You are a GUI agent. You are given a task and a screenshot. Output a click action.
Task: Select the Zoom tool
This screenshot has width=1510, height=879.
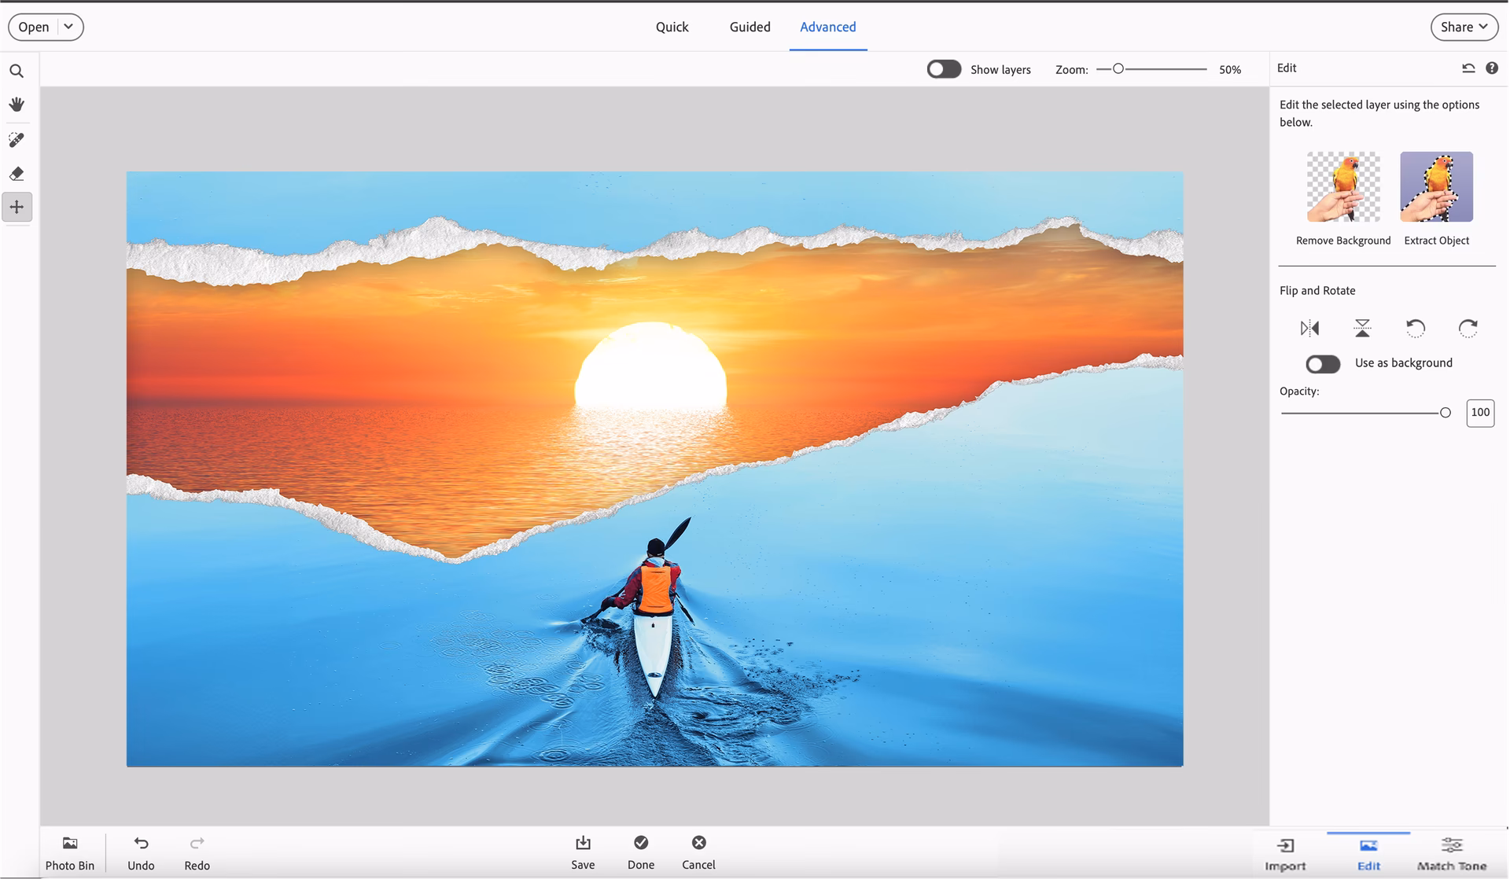17,71
